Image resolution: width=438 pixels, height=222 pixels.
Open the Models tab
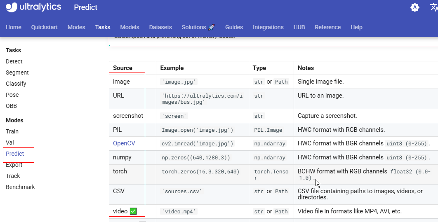[x=130, y=27]
